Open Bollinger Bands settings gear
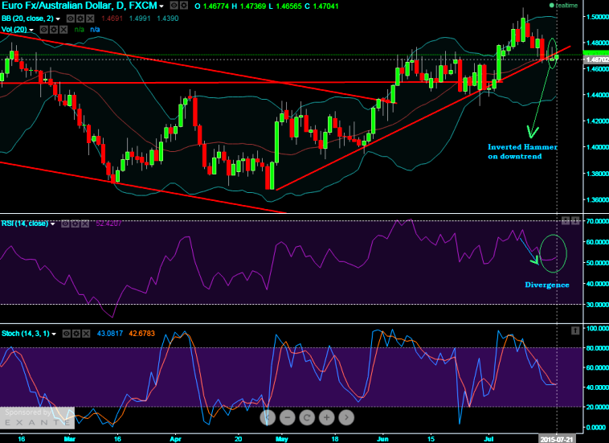This screenshot has width=609, height=443. coord(80,18)
